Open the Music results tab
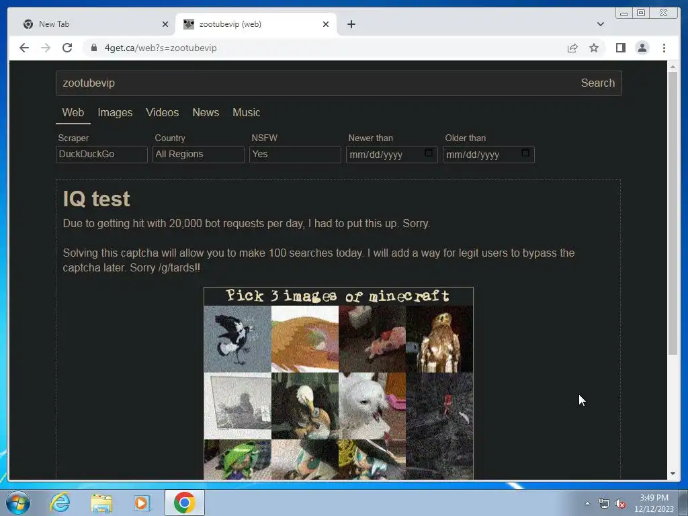 [x=246, y=113]
